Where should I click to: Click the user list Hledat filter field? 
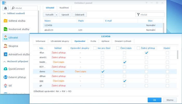[x=150, y=15]
